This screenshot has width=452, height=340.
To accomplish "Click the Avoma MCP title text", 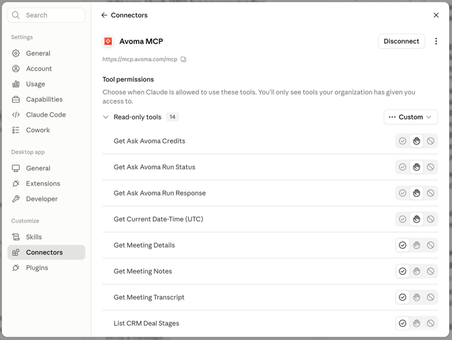I will coord(141,41).
